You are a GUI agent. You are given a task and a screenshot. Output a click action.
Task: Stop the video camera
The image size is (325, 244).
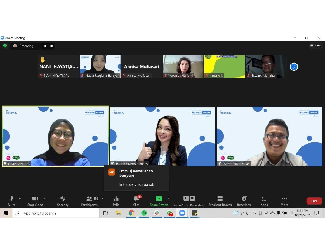35,200
